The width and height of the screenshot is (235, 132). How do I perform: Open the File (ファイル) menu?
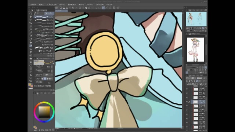[33, 5]
